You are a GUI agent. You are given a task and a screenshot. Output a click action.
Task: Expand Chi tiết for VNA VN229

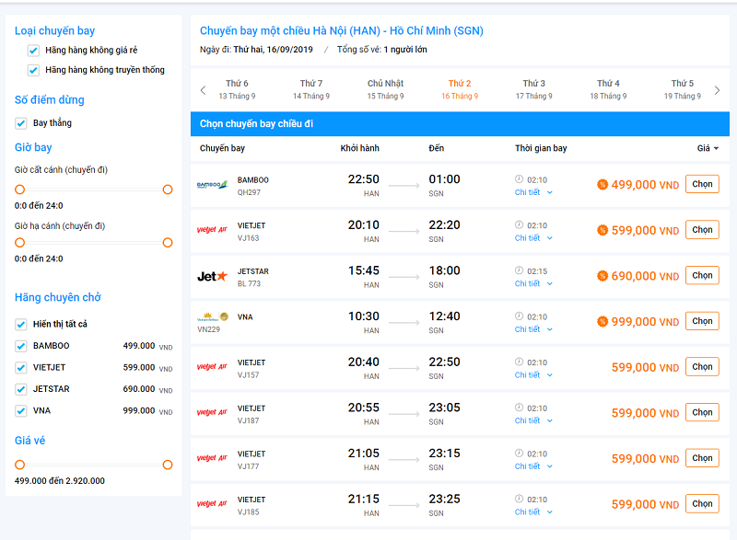[533, 329]
